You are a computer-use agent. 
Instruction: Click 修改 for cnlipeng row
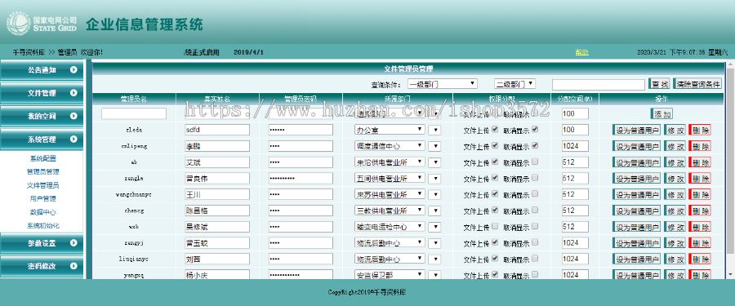point(675,146)
